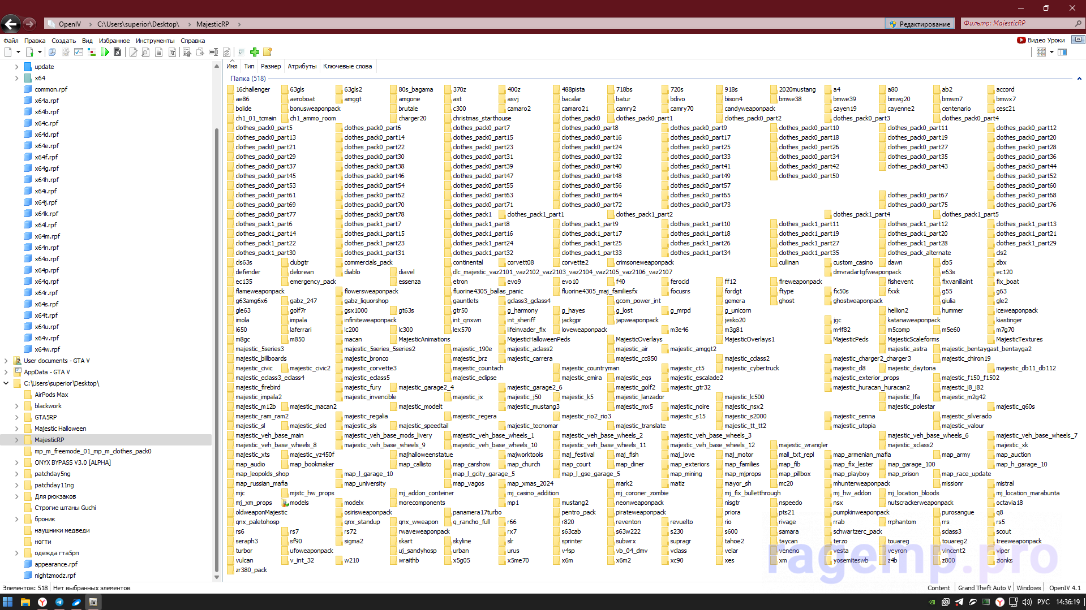Sort by the Размер column header
This screenshot has height=610, width=1086.
271,66
